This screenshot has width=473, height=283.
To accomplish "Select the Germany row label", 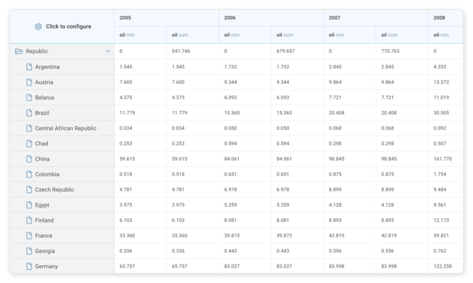I will tap(46, 267).
